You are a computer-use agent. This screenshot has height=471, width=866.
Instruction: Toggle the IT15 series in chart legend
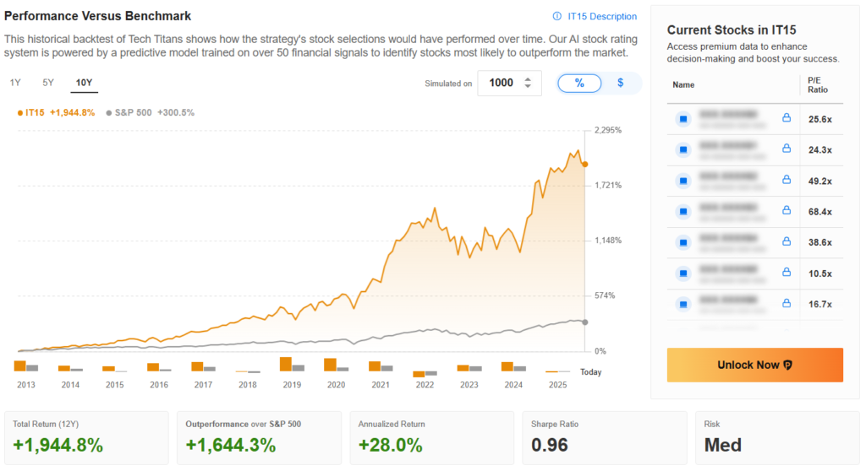pyautogui.click(x=56, y=112)
